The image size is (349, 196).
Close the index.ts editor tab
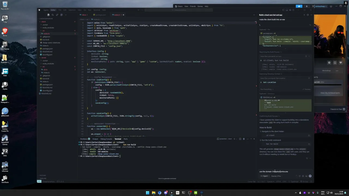[x=123, y=15]
